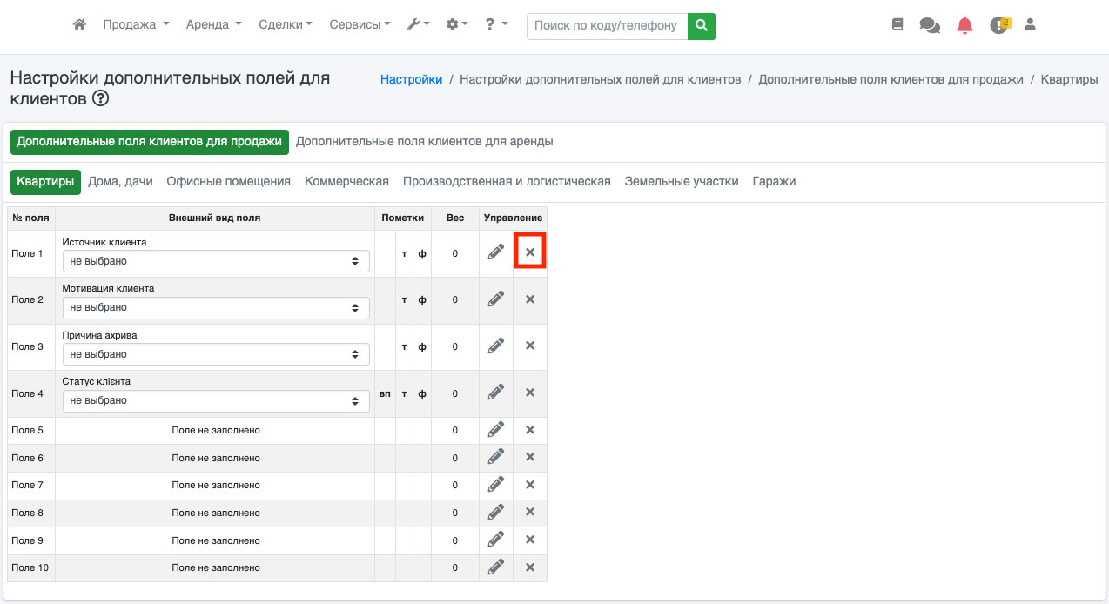The width and height of the screenshot is (1109, 604).
Task: Open the chat messages icon
Action: pos(930,25)
